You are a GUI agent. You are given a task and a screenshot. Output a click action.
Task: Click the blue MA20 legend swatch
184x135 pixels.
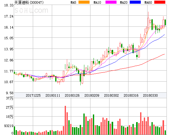click(x=135, y=2)
